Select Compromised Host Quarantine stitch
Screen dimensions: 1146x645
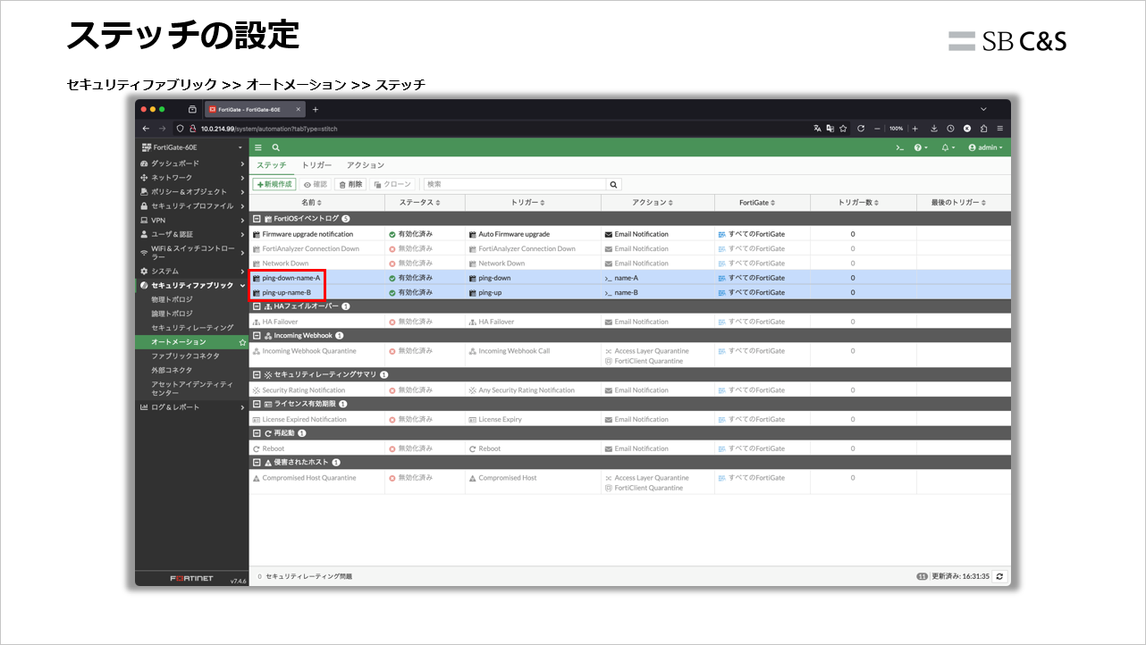[309, 478]
